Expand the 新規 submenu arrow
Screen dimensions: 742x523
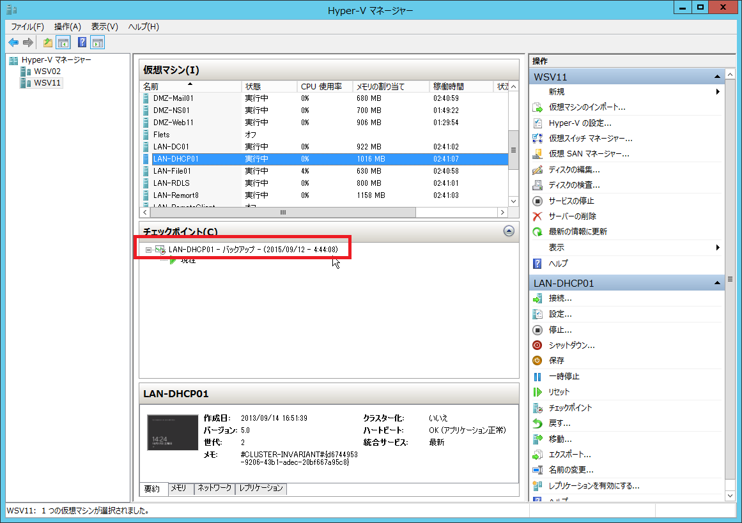pyautogui.click(x=718, y=92)
